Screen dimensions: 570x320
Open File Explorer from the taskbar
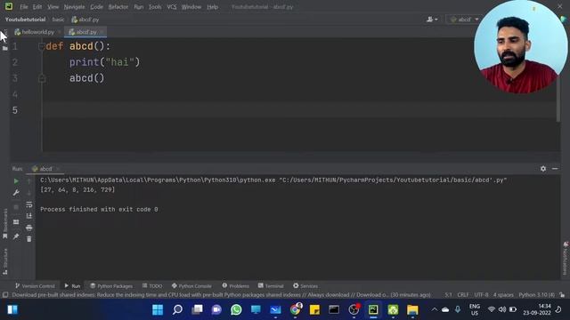coord(412,310)
